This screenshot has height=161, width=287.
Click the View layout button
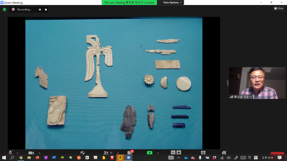pyautogui.click(x=279, y=8)
